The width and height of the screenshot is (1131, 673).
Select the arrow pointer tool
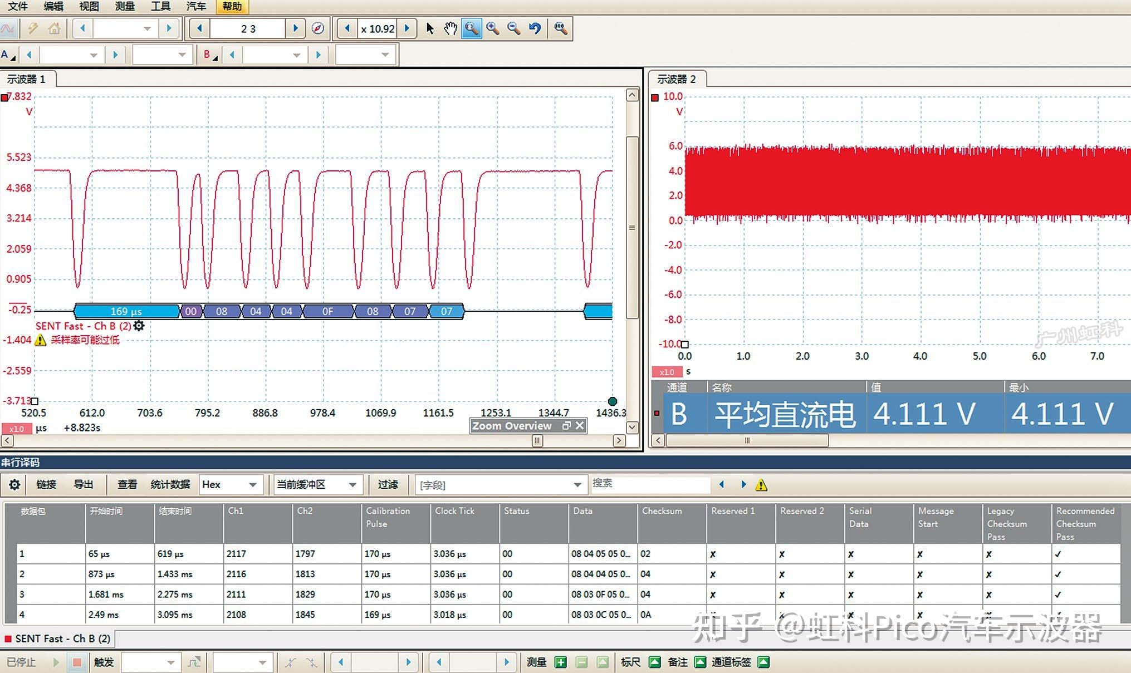coord(429,28)
